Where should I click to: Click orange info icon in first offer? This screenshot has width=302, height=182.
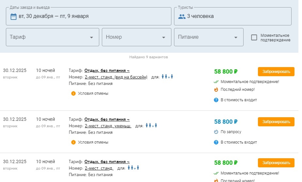click(73, 93)
